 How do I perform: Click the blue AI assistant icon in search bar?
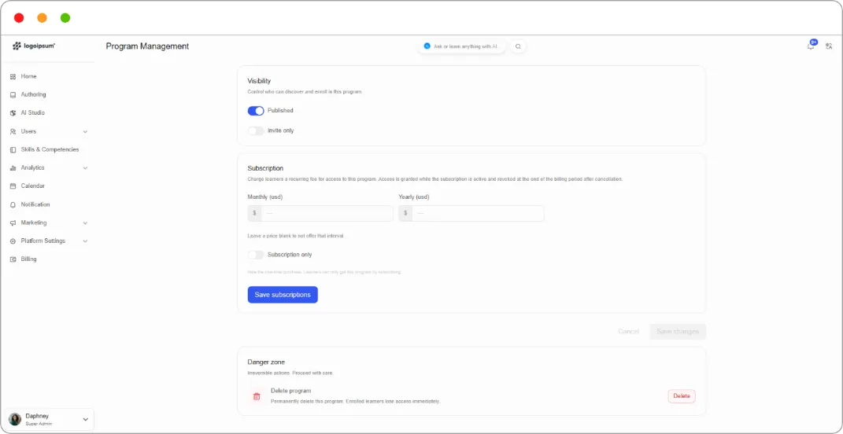coord(427,46)
